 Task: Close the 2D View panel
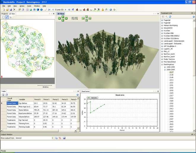tap(54, 14)
